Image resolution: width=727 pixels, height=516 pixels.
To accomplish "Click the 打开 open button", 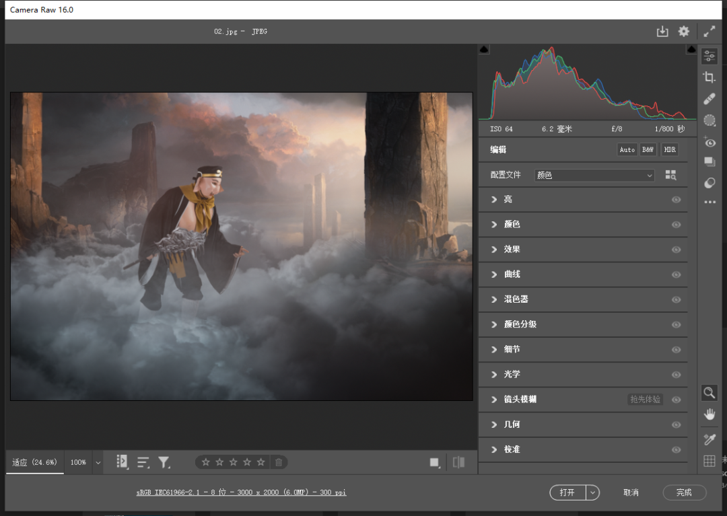I will tap(567, 492).
